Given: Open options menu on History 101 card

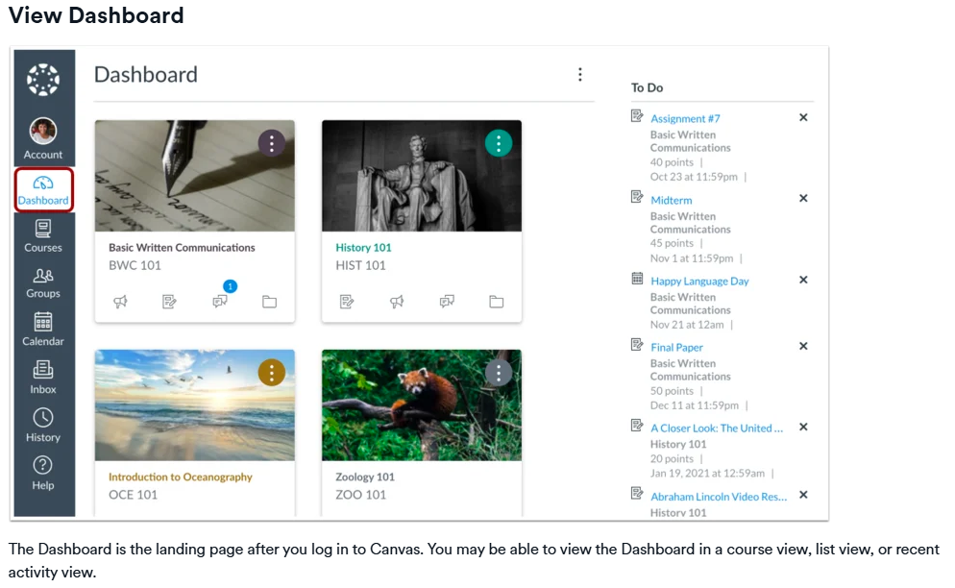Looking at the screenshot, I should coord(499,143).
